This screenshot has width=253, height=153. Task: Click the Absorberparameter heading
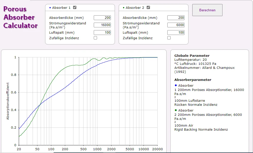[x=193, y=80]
